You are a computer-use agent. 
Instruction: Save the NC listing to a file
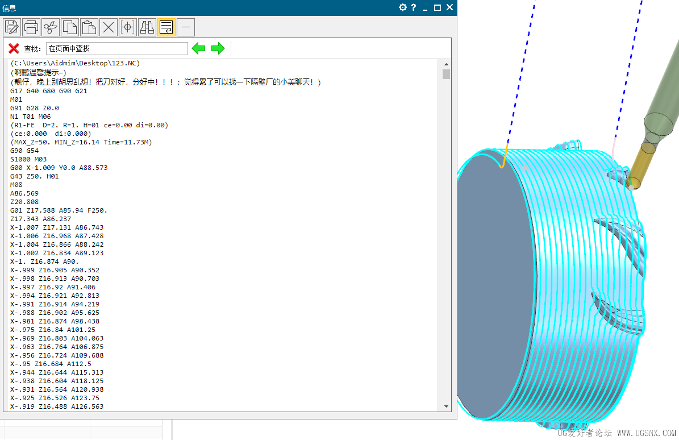11,27
